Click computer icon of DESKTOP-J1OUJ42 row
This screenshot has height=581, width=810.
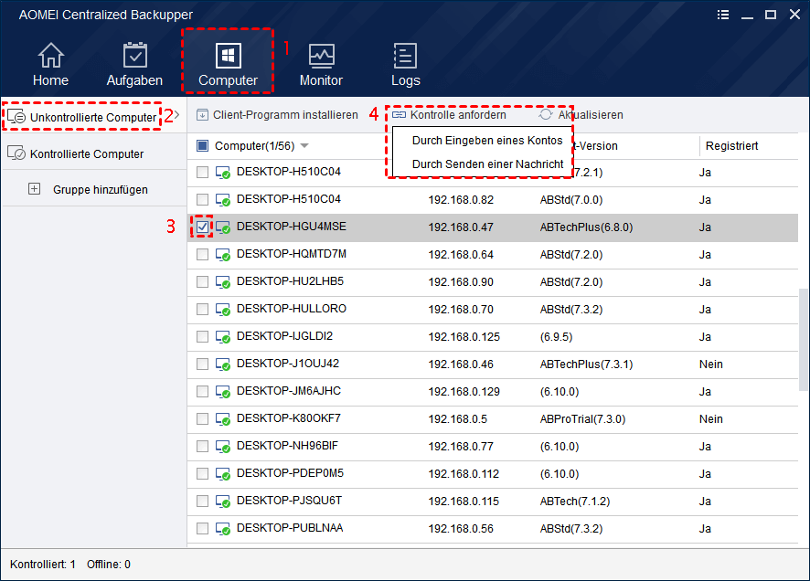tap(223, 364)
